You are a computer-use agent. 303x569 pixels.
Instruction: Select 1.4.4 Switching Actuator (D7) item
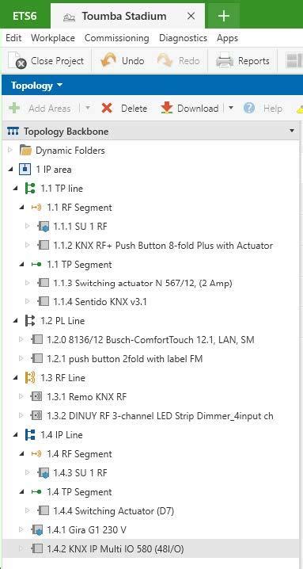(113, 511)
